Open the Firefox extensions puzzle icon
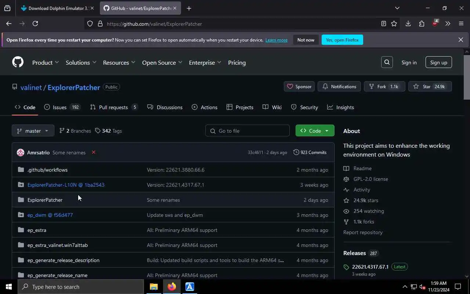Image resolution: width=470 pixels, height=294 pixels. [422, 24]
